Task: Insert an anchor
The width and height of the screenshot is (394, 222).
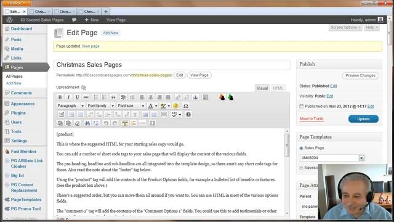Action: pos(196,97)
